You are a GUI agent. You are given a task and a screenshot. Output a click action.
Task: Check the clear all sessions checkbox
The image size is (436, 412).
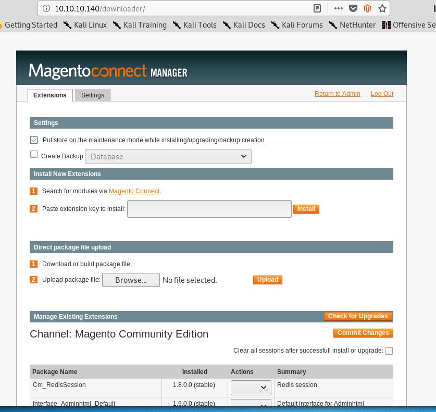click(389, 351)
